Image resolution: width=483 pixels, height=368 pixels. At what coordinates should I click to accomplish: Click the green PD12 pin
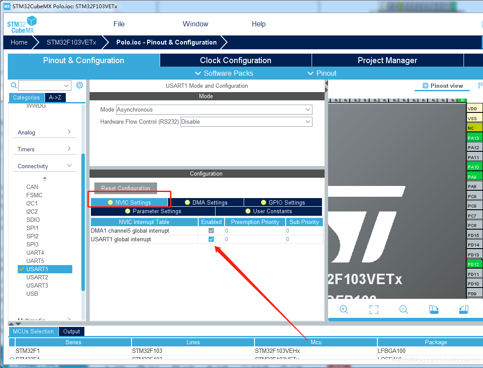click(x=474, y=264)
